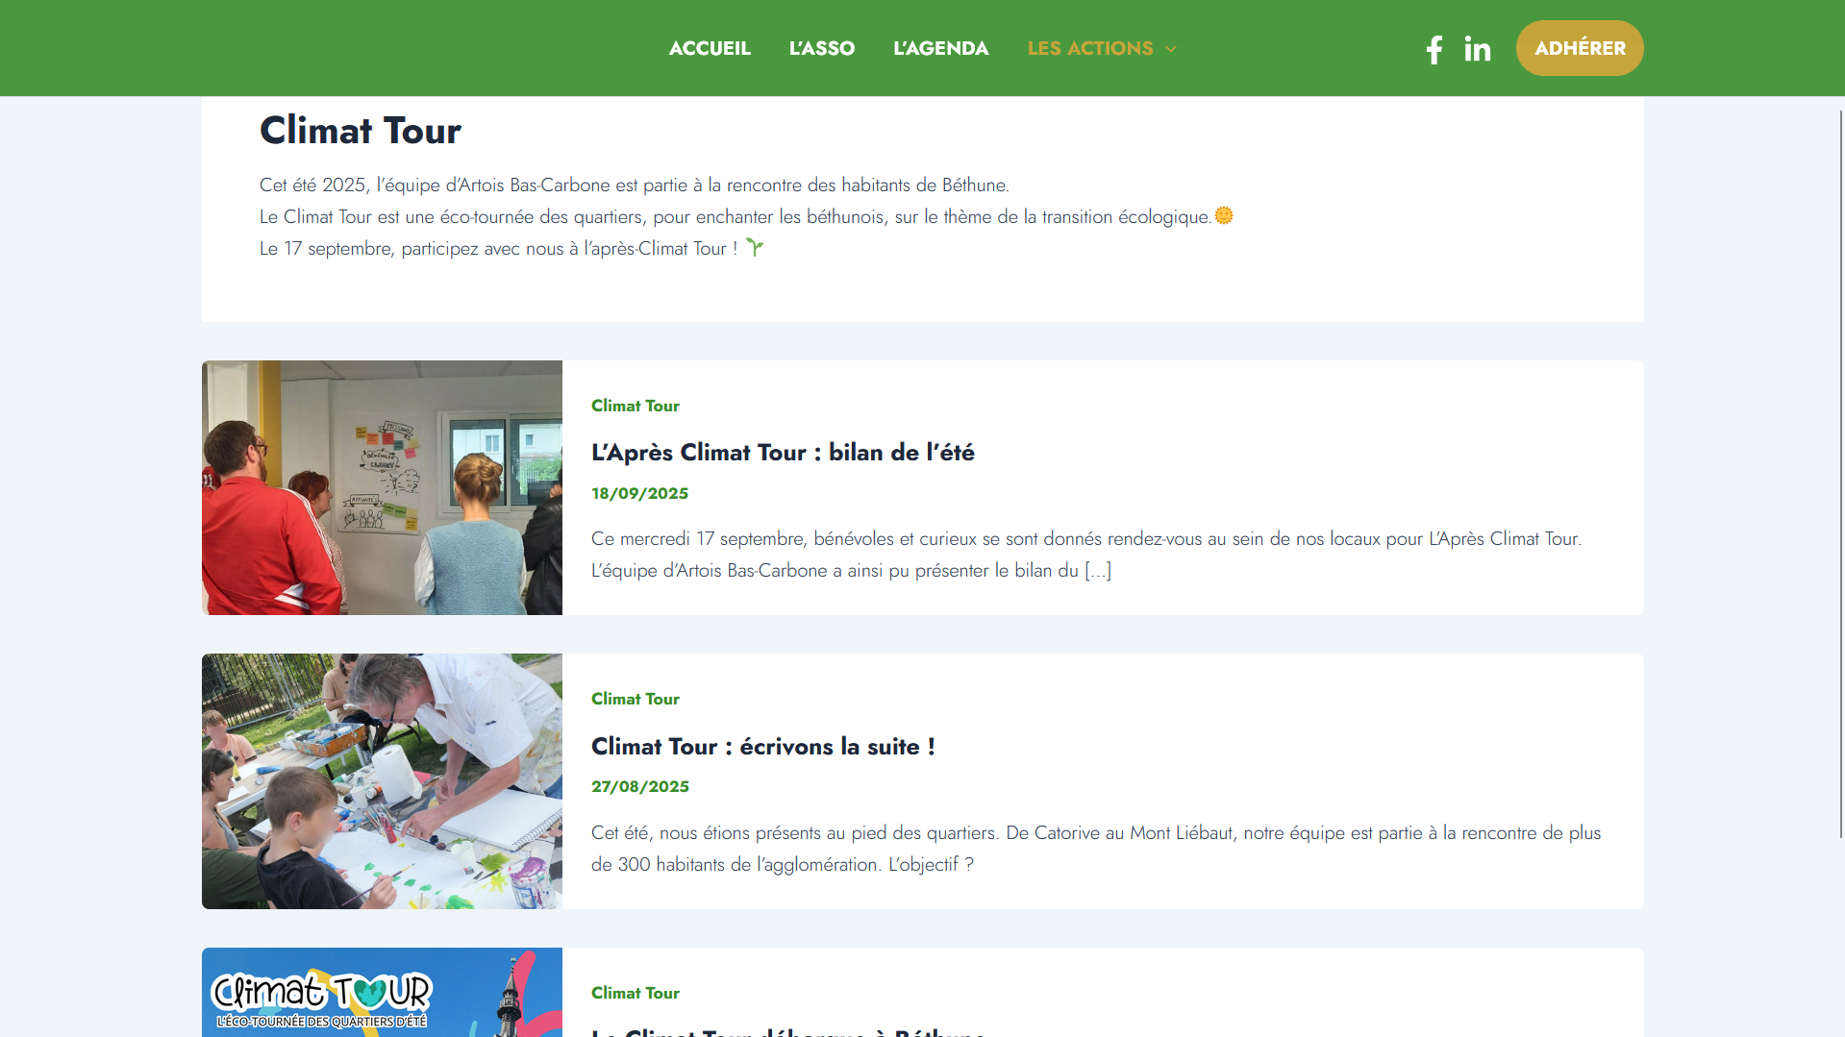This screenshot has height=1037, width=1845.
Task: Navigate to L'Asso menu item
Action: click(821, 48)
